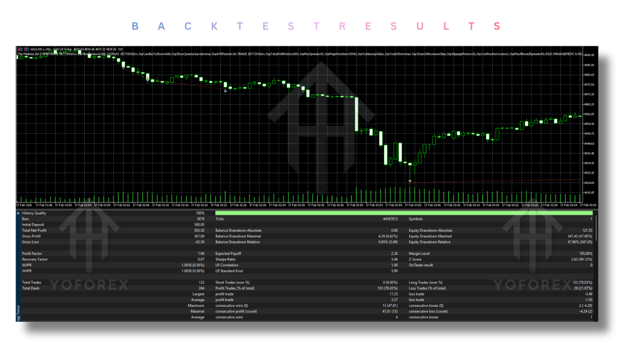Close the Strategy Tester results panel
The width and height of the screenshot is (634, 357).
pyautogui.click(x=18, y=213)
